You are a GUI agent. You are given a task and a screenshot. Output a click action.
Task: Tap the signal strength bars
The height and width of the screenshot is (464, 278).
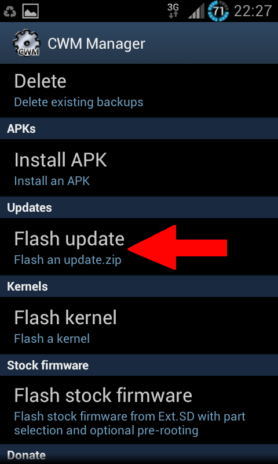coord(196,12)
